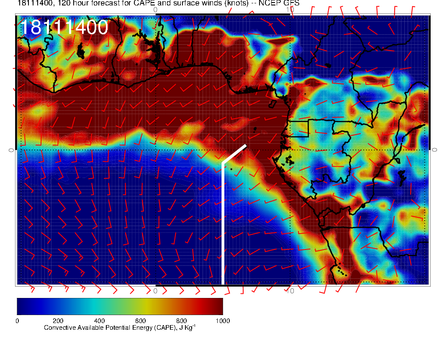
Task: Click the dark blue start of the CAPE colorbar
Action: pos(22,306)
